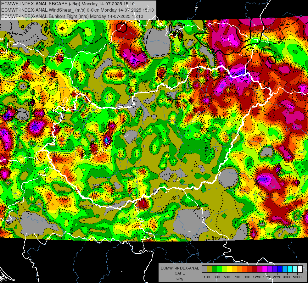
Task: Click the 300 tick label under the color bar
Action: point(217,277)
